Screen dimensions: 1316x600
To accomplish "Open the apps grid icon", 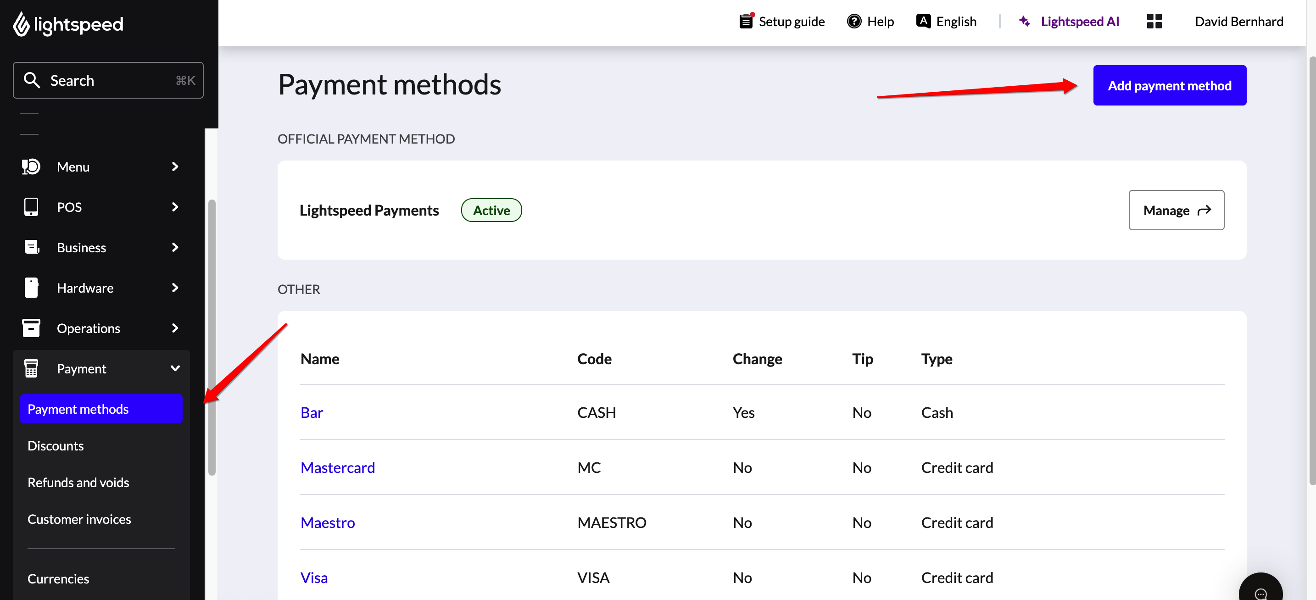I will pos(1154,21).
